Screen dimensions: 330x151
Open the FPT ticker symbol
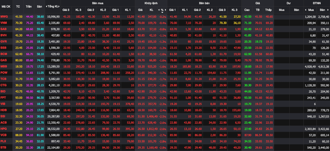coord(3,98)
